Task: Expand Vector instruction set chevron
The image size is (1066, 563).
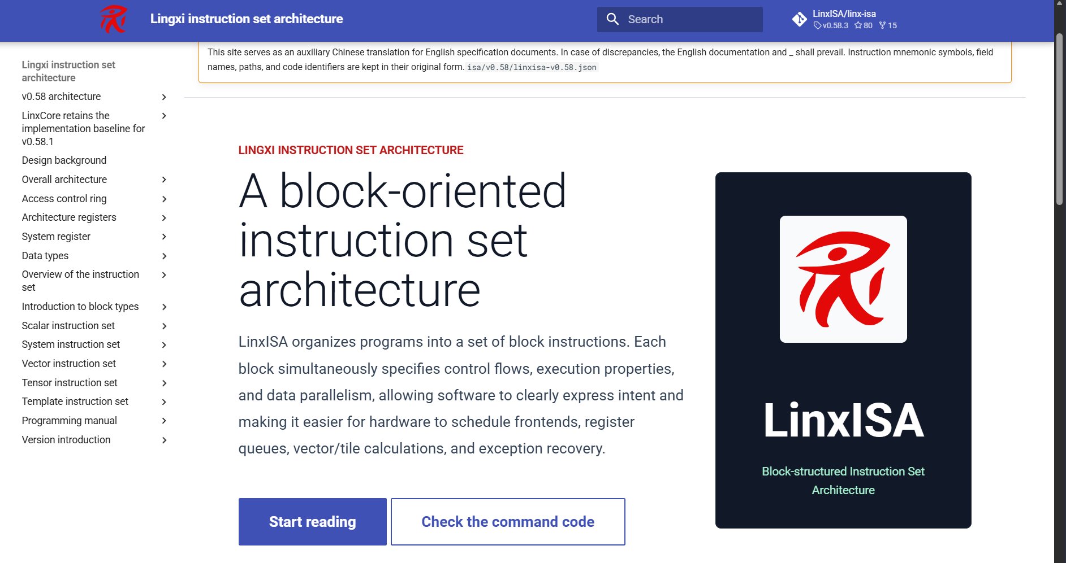Action: click(x=164, y=364)
